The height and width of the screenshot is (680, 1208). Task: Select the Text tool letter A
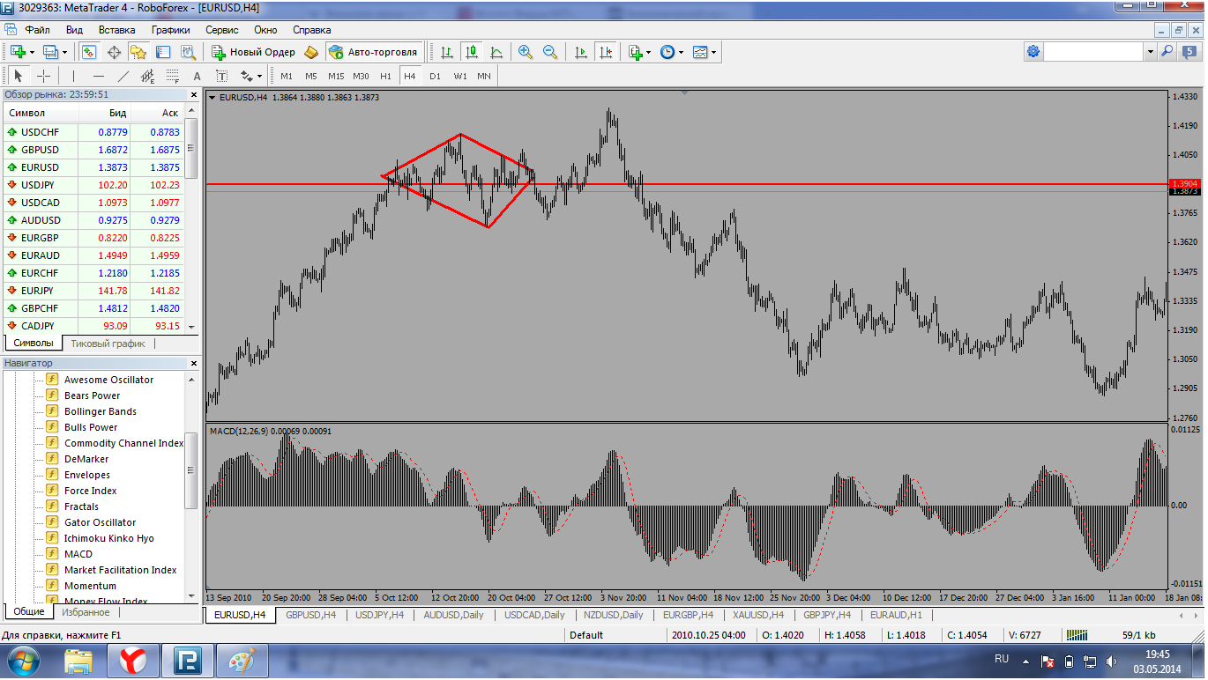[197, 76]
